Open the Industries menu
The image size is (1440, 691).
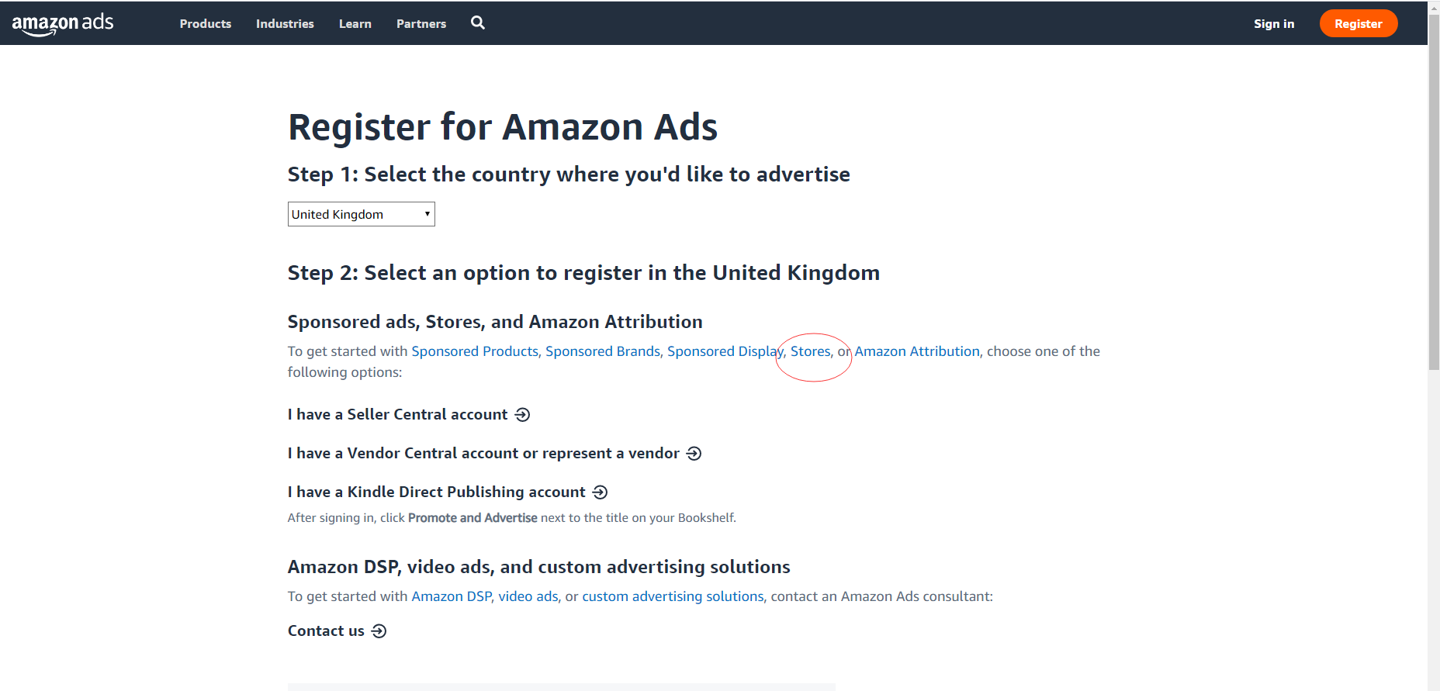285,24
